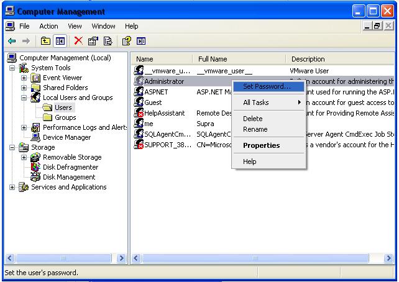Select the Guest user account row

click(x=153, y=102)
